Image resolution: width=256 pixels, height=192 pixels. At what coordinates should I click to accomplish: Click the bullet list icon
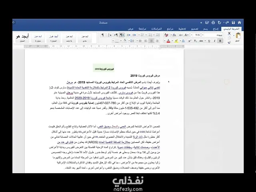pos(158,35)
